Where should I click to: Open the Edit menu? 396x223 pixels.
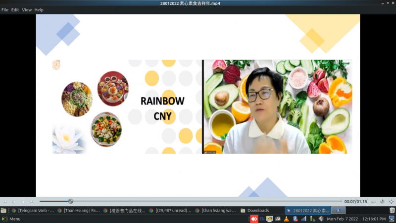point(15,10)
